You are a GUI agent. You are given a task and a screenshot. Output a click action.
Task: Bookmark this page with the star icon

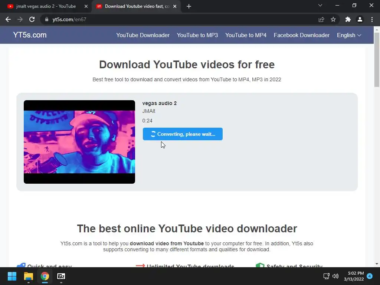click(x=333, y=19)
